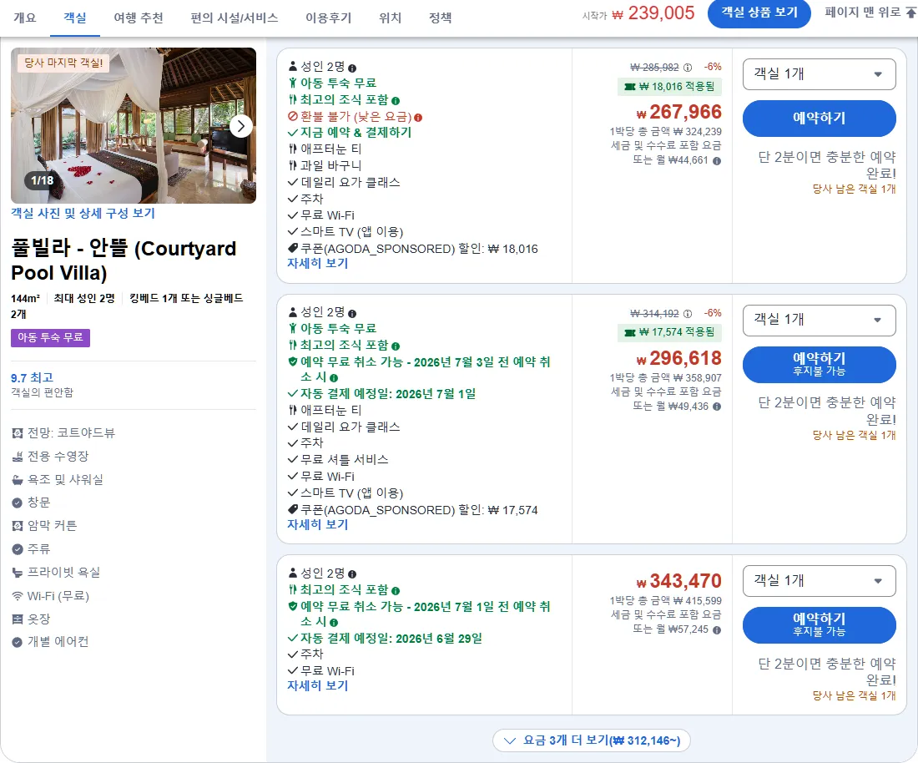Open the 여행 추천 tab
Screen dimensions: 918x763
point(139,18)
